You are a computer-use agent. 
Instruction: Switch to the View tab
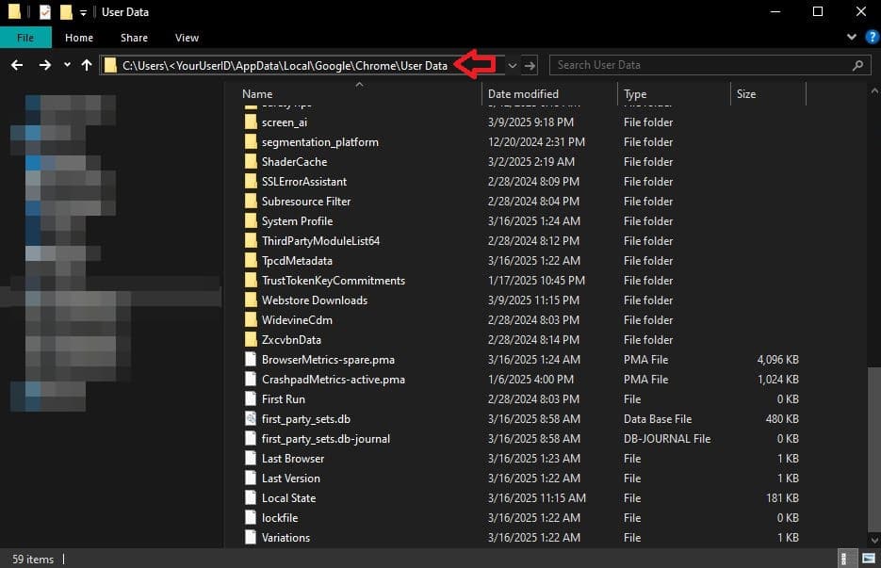187,37
